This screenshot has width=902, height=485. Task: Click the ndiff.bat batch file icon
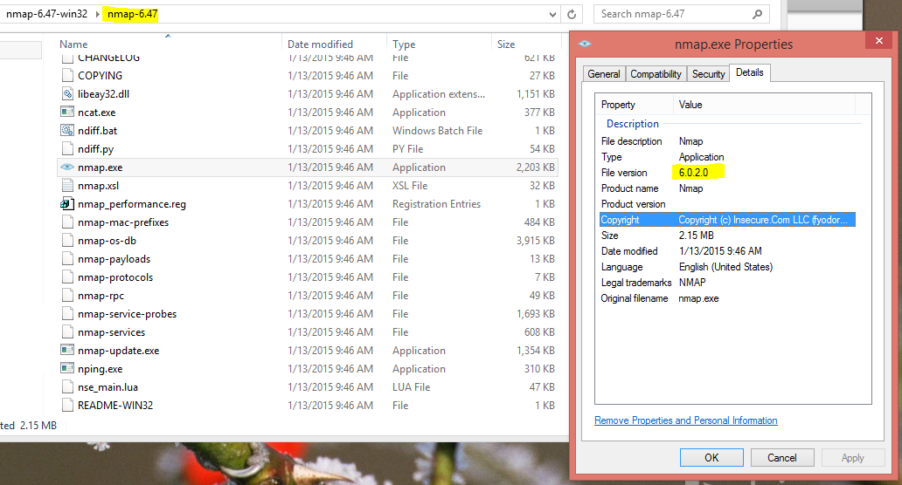(67, 131)
